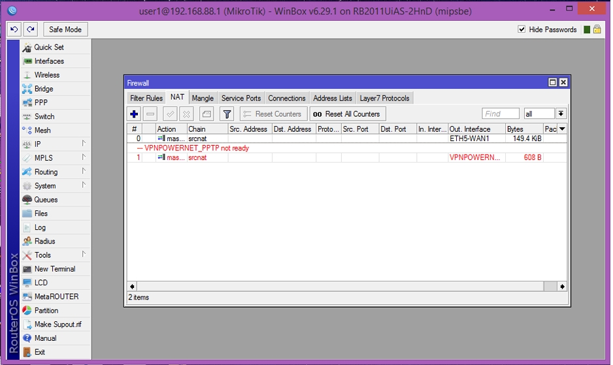Image resolution: width=613 pixels, height=365 pixels.
Task: Open the Connections tab
Action: tap(286, 98)
